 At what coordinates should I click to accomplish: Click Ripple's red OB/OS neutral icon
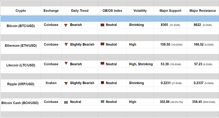click(102, 83)
